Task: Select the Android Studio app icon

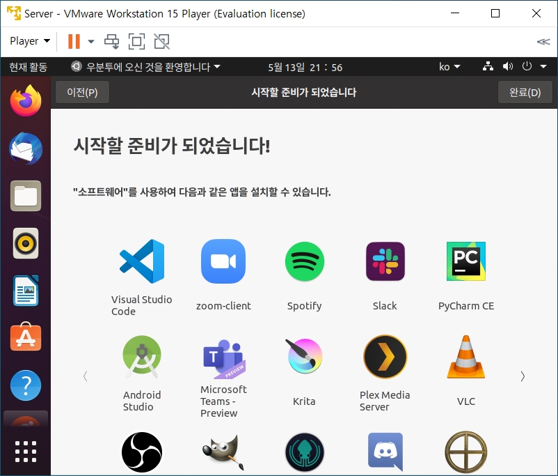Action: point(142,357)
